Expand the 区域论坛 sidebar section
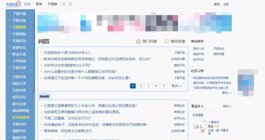The width and height of the screenshot is (265, 140). click(x=9, y=40)
